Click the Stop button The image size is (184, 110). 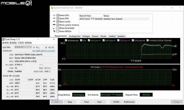[70, 102]
